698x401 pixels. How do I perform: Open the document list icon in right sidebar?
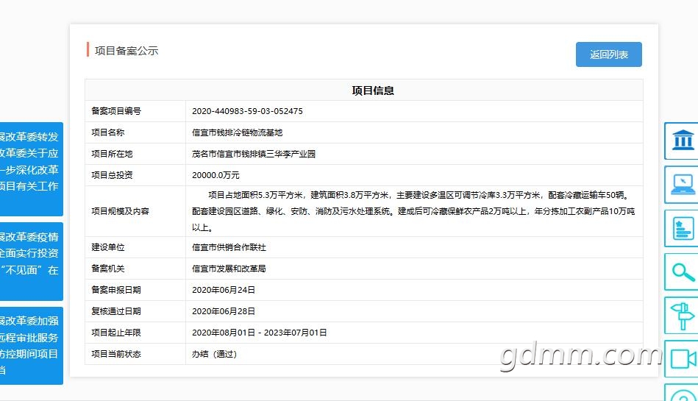point(682,228)
